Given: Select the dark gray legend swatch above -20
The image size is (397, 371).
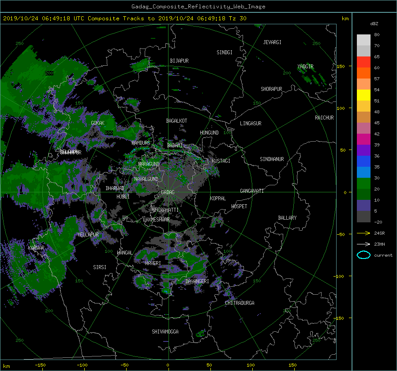Looking at the screenshot, I should click(363, 217).
